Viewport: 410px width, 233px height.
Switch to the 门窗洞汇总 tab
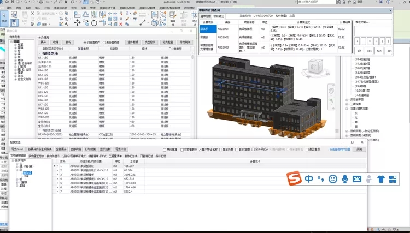tap(147, 156)
